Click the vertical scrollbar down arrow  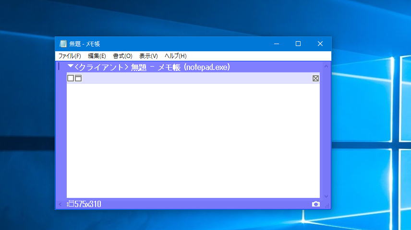(x=326, y=196)
